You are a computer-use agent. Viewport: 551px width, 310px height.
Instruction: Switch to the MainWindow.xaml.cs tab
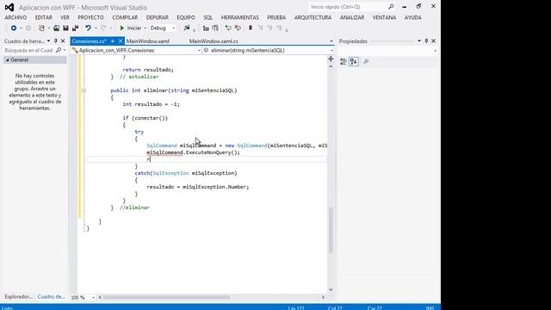[x=214, y=41]
